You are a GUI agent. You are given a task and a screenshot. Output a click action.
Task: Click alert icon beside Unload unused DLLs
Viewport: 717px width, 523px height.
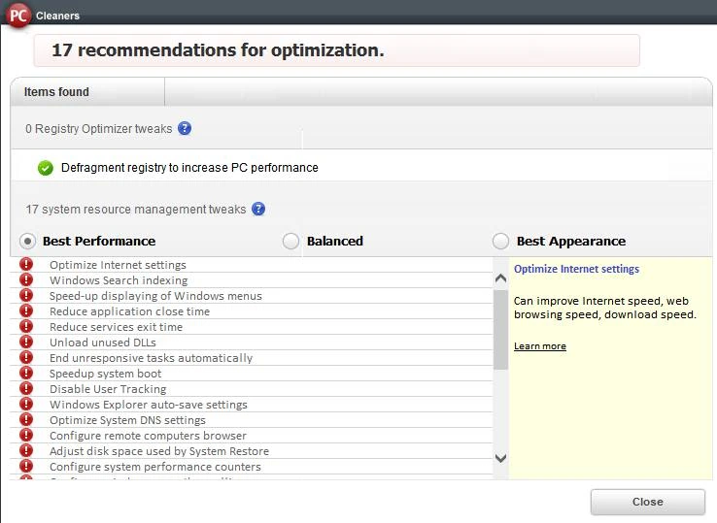pyautogui.click(x=26, y=342)
